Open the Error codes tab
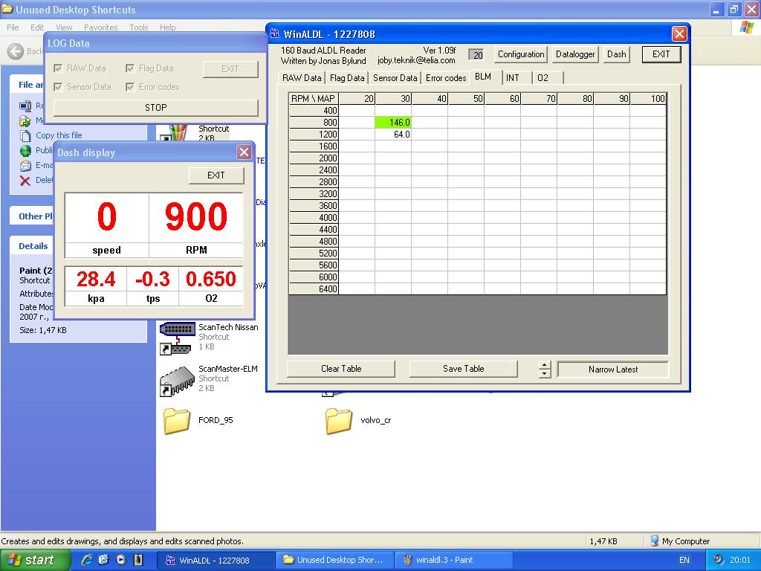The image size is (761, 571). pos(446,78)
